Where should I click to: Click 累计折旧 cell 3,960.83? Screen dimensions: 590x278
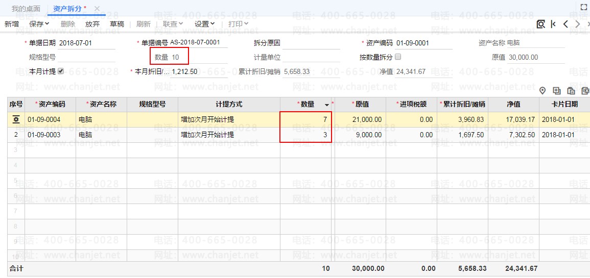pos(462,119)
